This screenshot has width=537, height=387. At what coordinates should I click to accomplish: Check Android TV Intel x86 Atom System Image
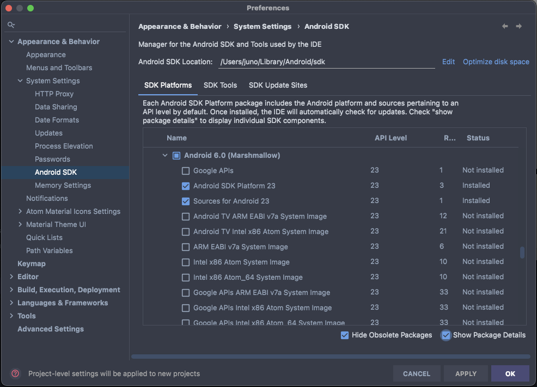186,232
